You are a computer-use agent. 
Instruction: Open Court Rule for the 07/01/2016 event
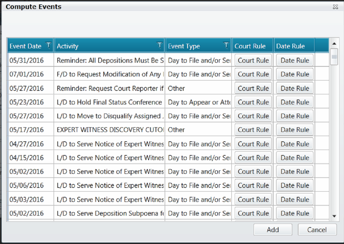click(x=253, y=74)
